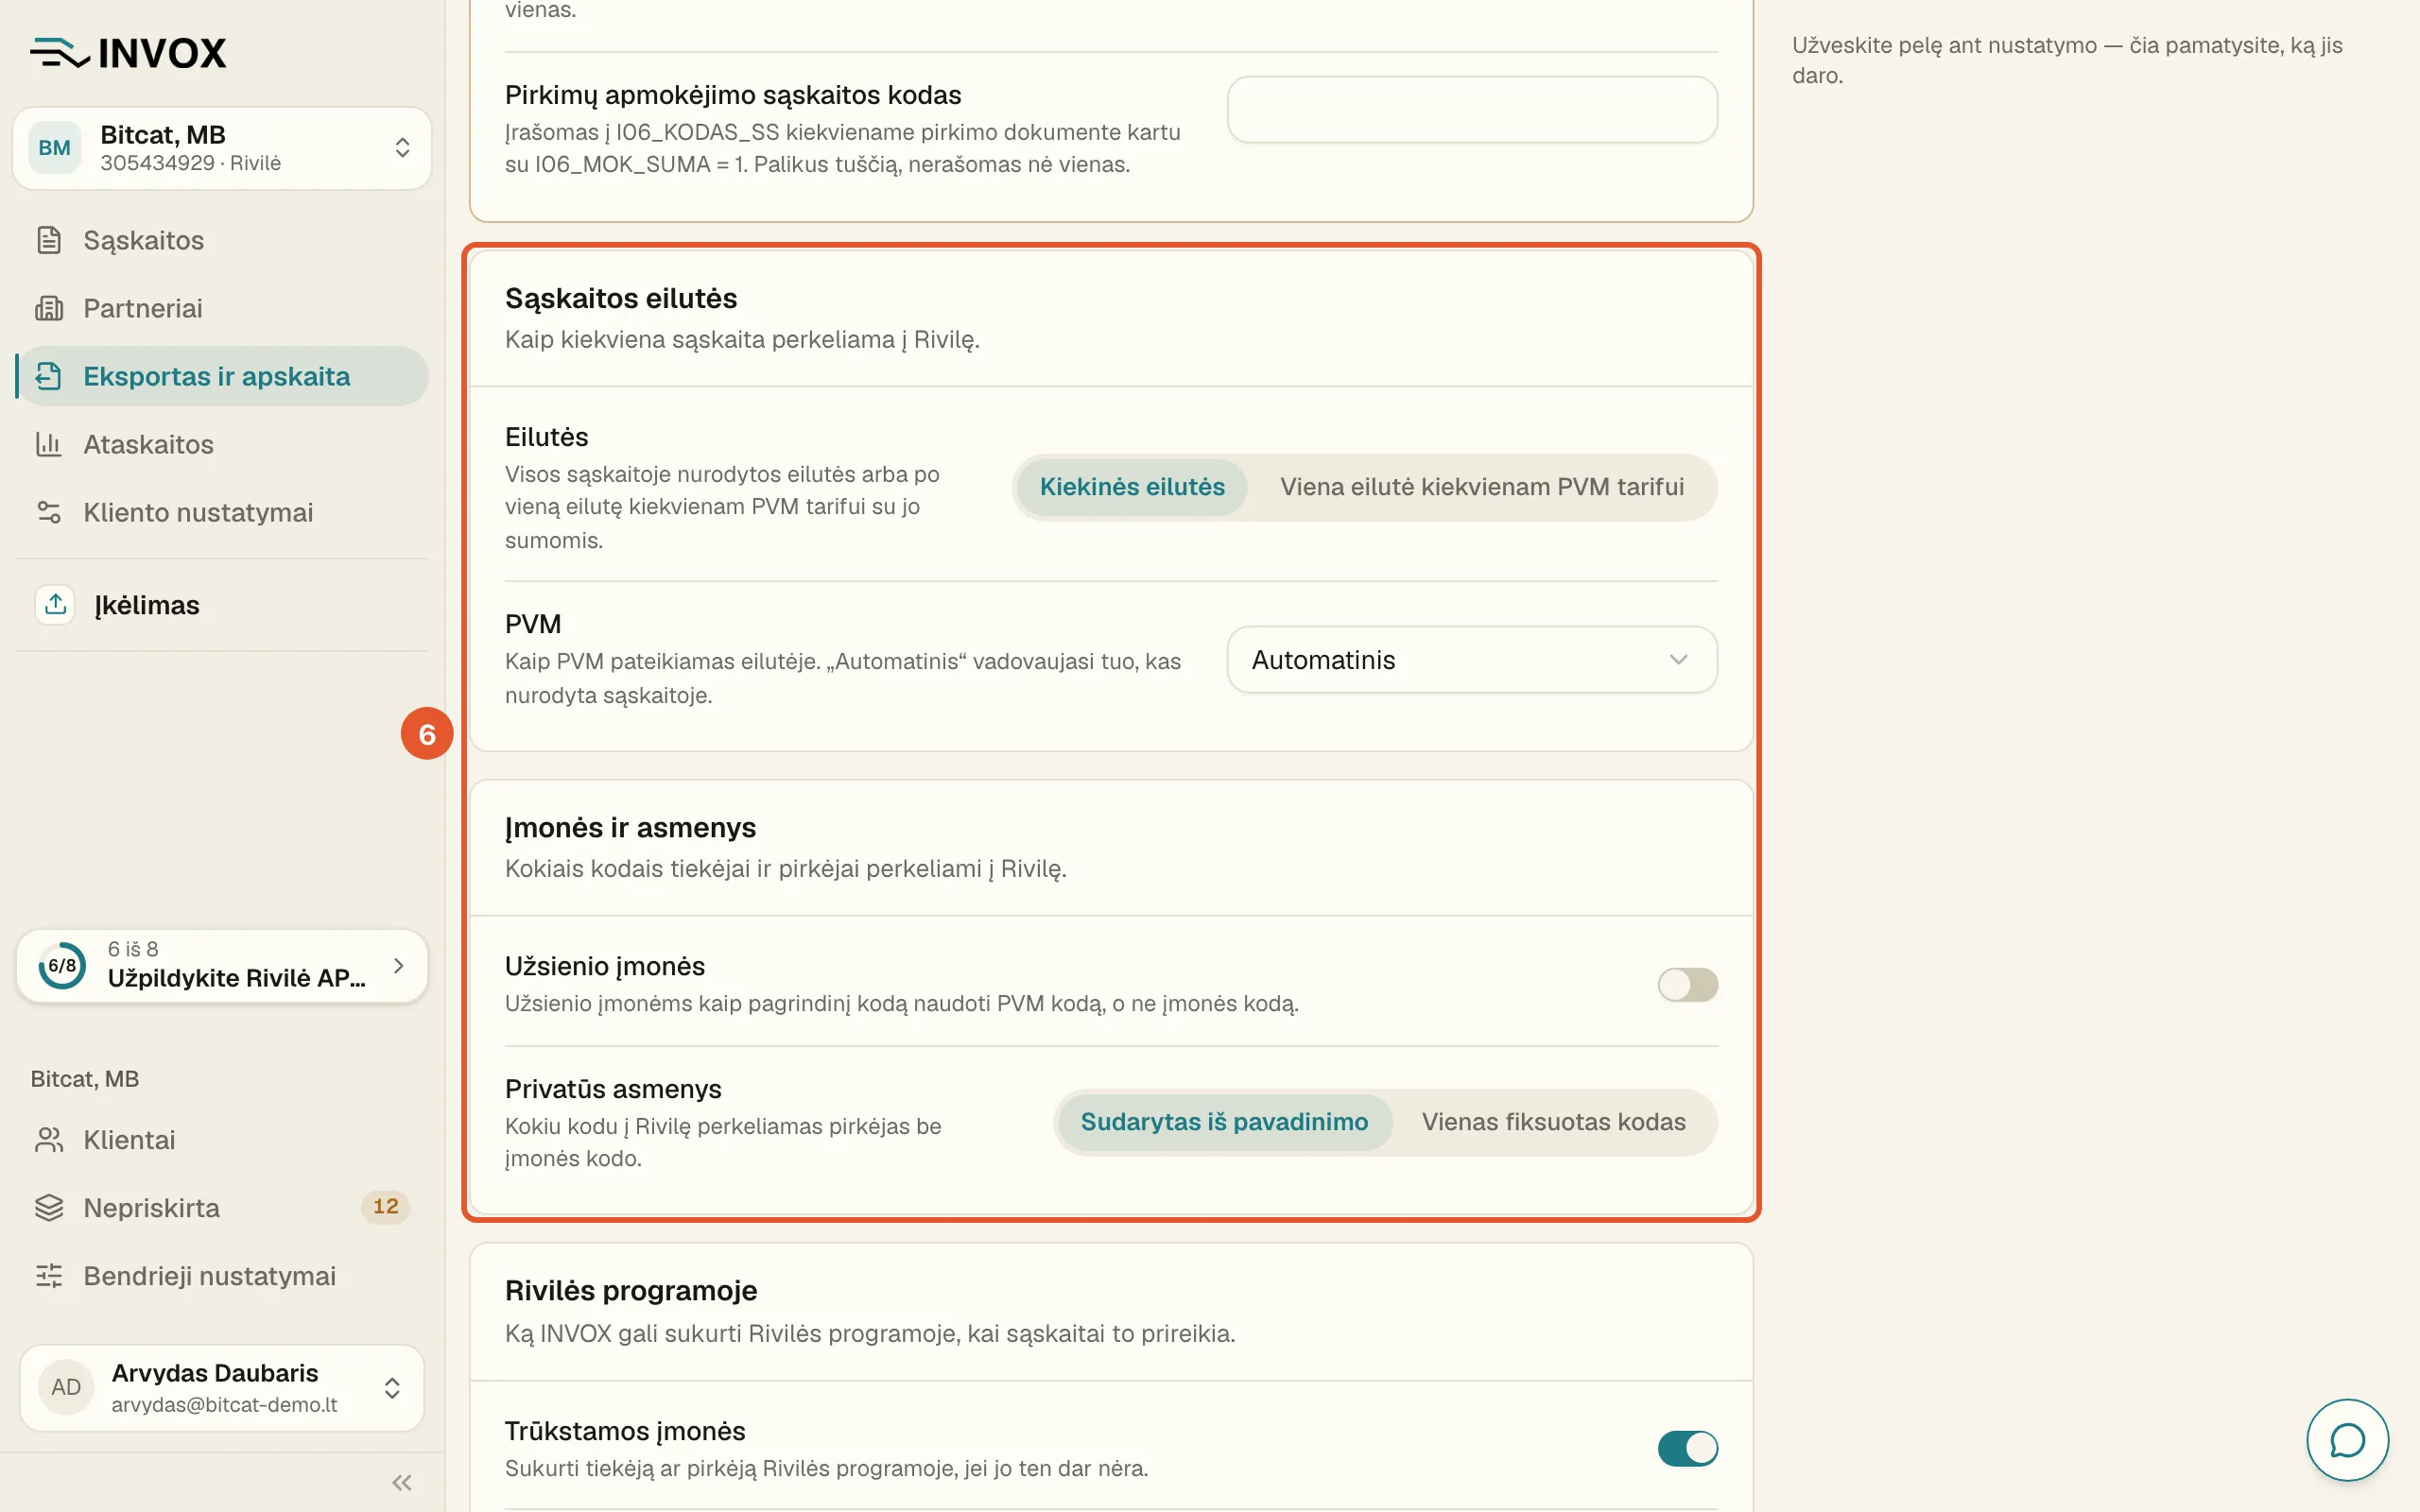Click the AD user avatar
Image resolution: width=2420 pixels, height=1512 pixels.
pyautogui.click(x=66, y=1387)
